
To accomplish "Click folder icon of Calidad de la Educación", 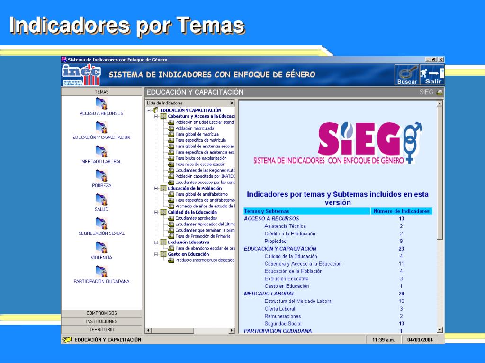I will pos(163,212).
